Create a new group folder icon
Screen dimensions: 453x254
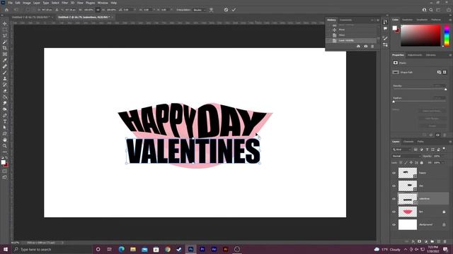[x=432, y=241]
